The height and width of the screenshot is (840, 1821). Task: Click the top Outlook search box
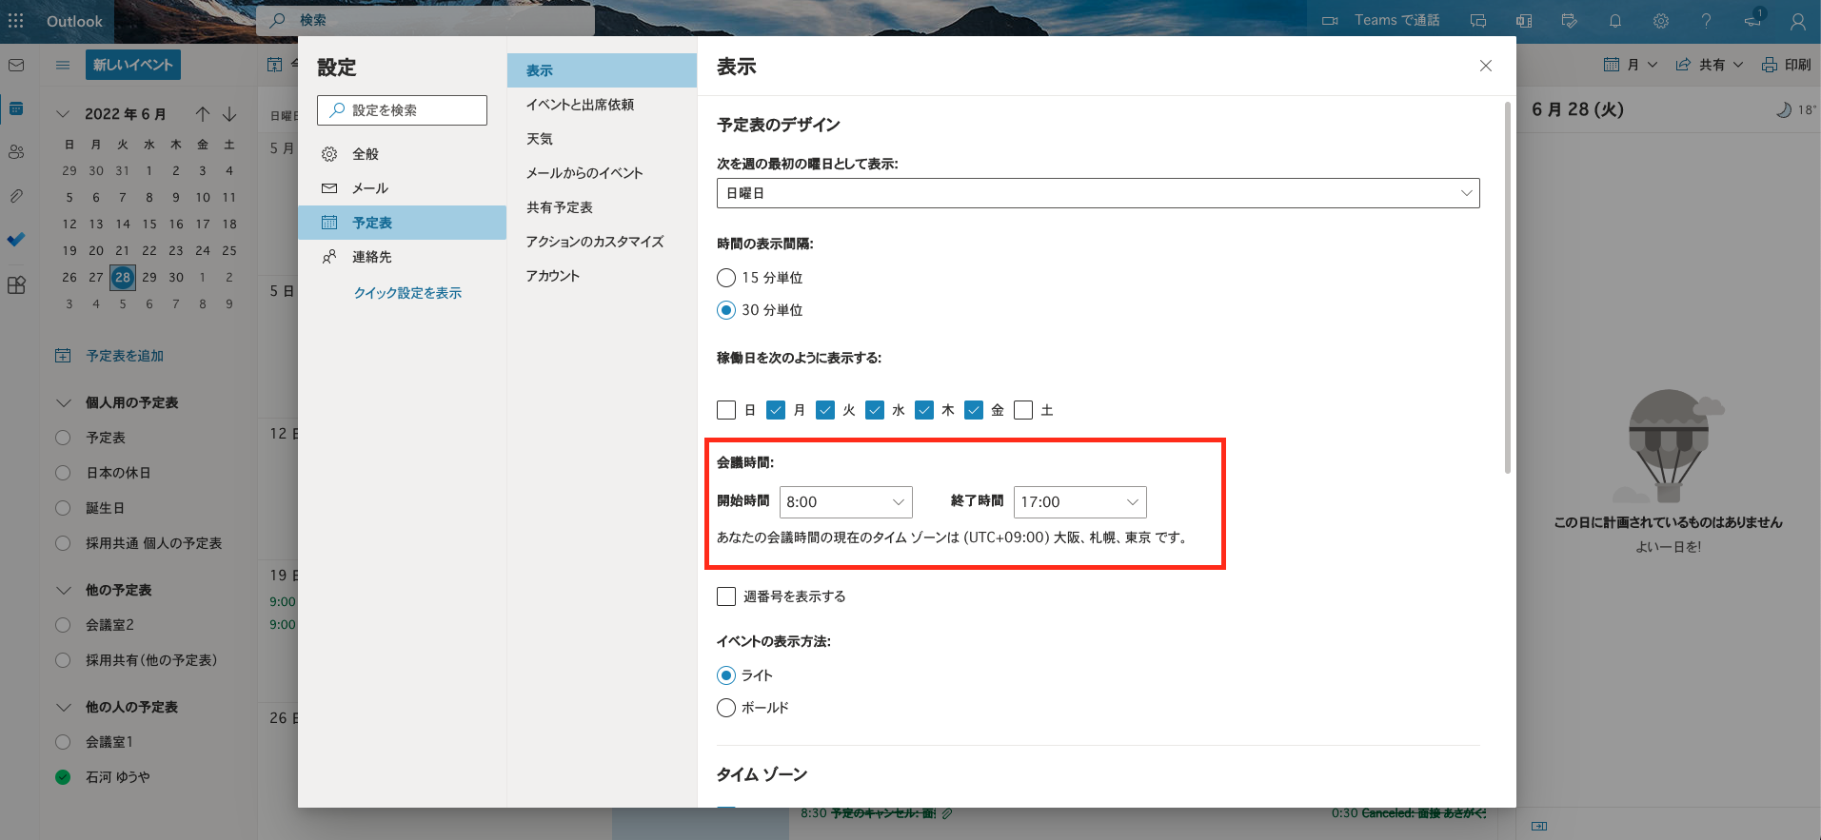(426, 20)
